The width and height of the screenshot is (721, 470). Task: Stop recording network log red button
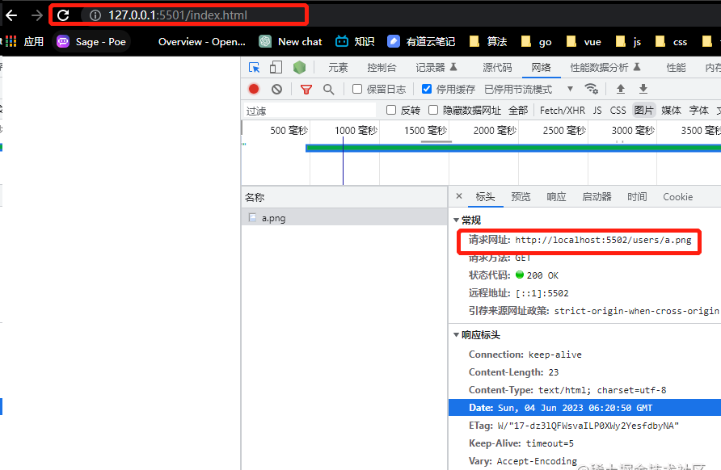[x=254, y=89]
